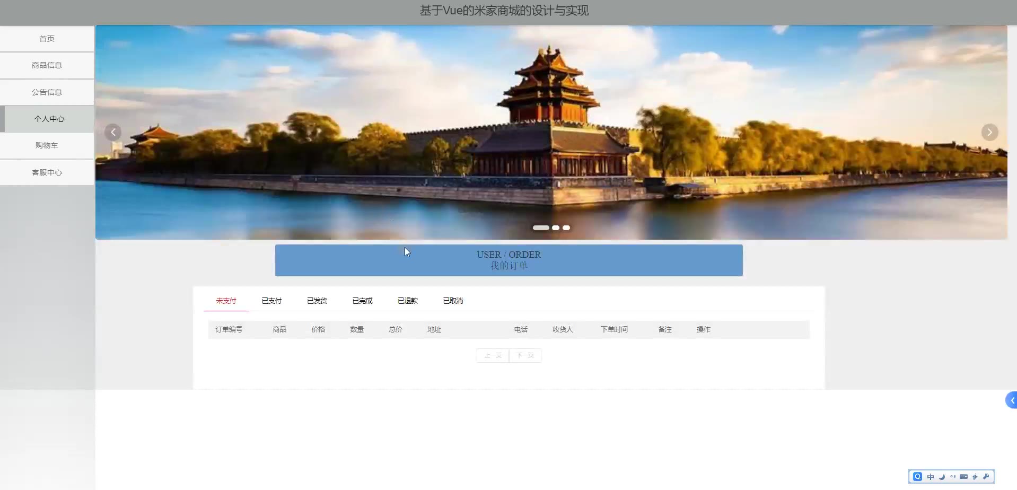Expand the blue side panel arrow tab

(x=1011, y=400)
